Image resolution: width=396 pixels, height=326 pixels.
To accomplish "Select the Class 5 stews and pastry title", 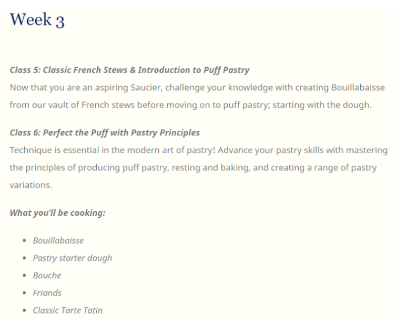I will pos(129,70).
